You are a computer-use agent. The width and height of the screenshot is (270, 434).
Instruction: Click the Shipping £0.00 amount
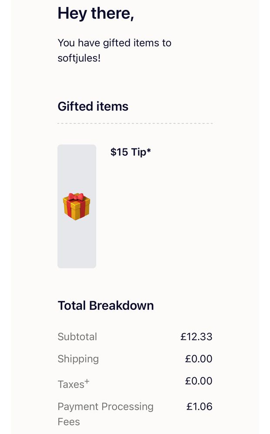[x=199, y=359]
